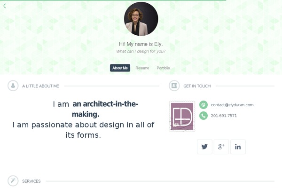Click the purple ED logo stamp

click(182, 116)
